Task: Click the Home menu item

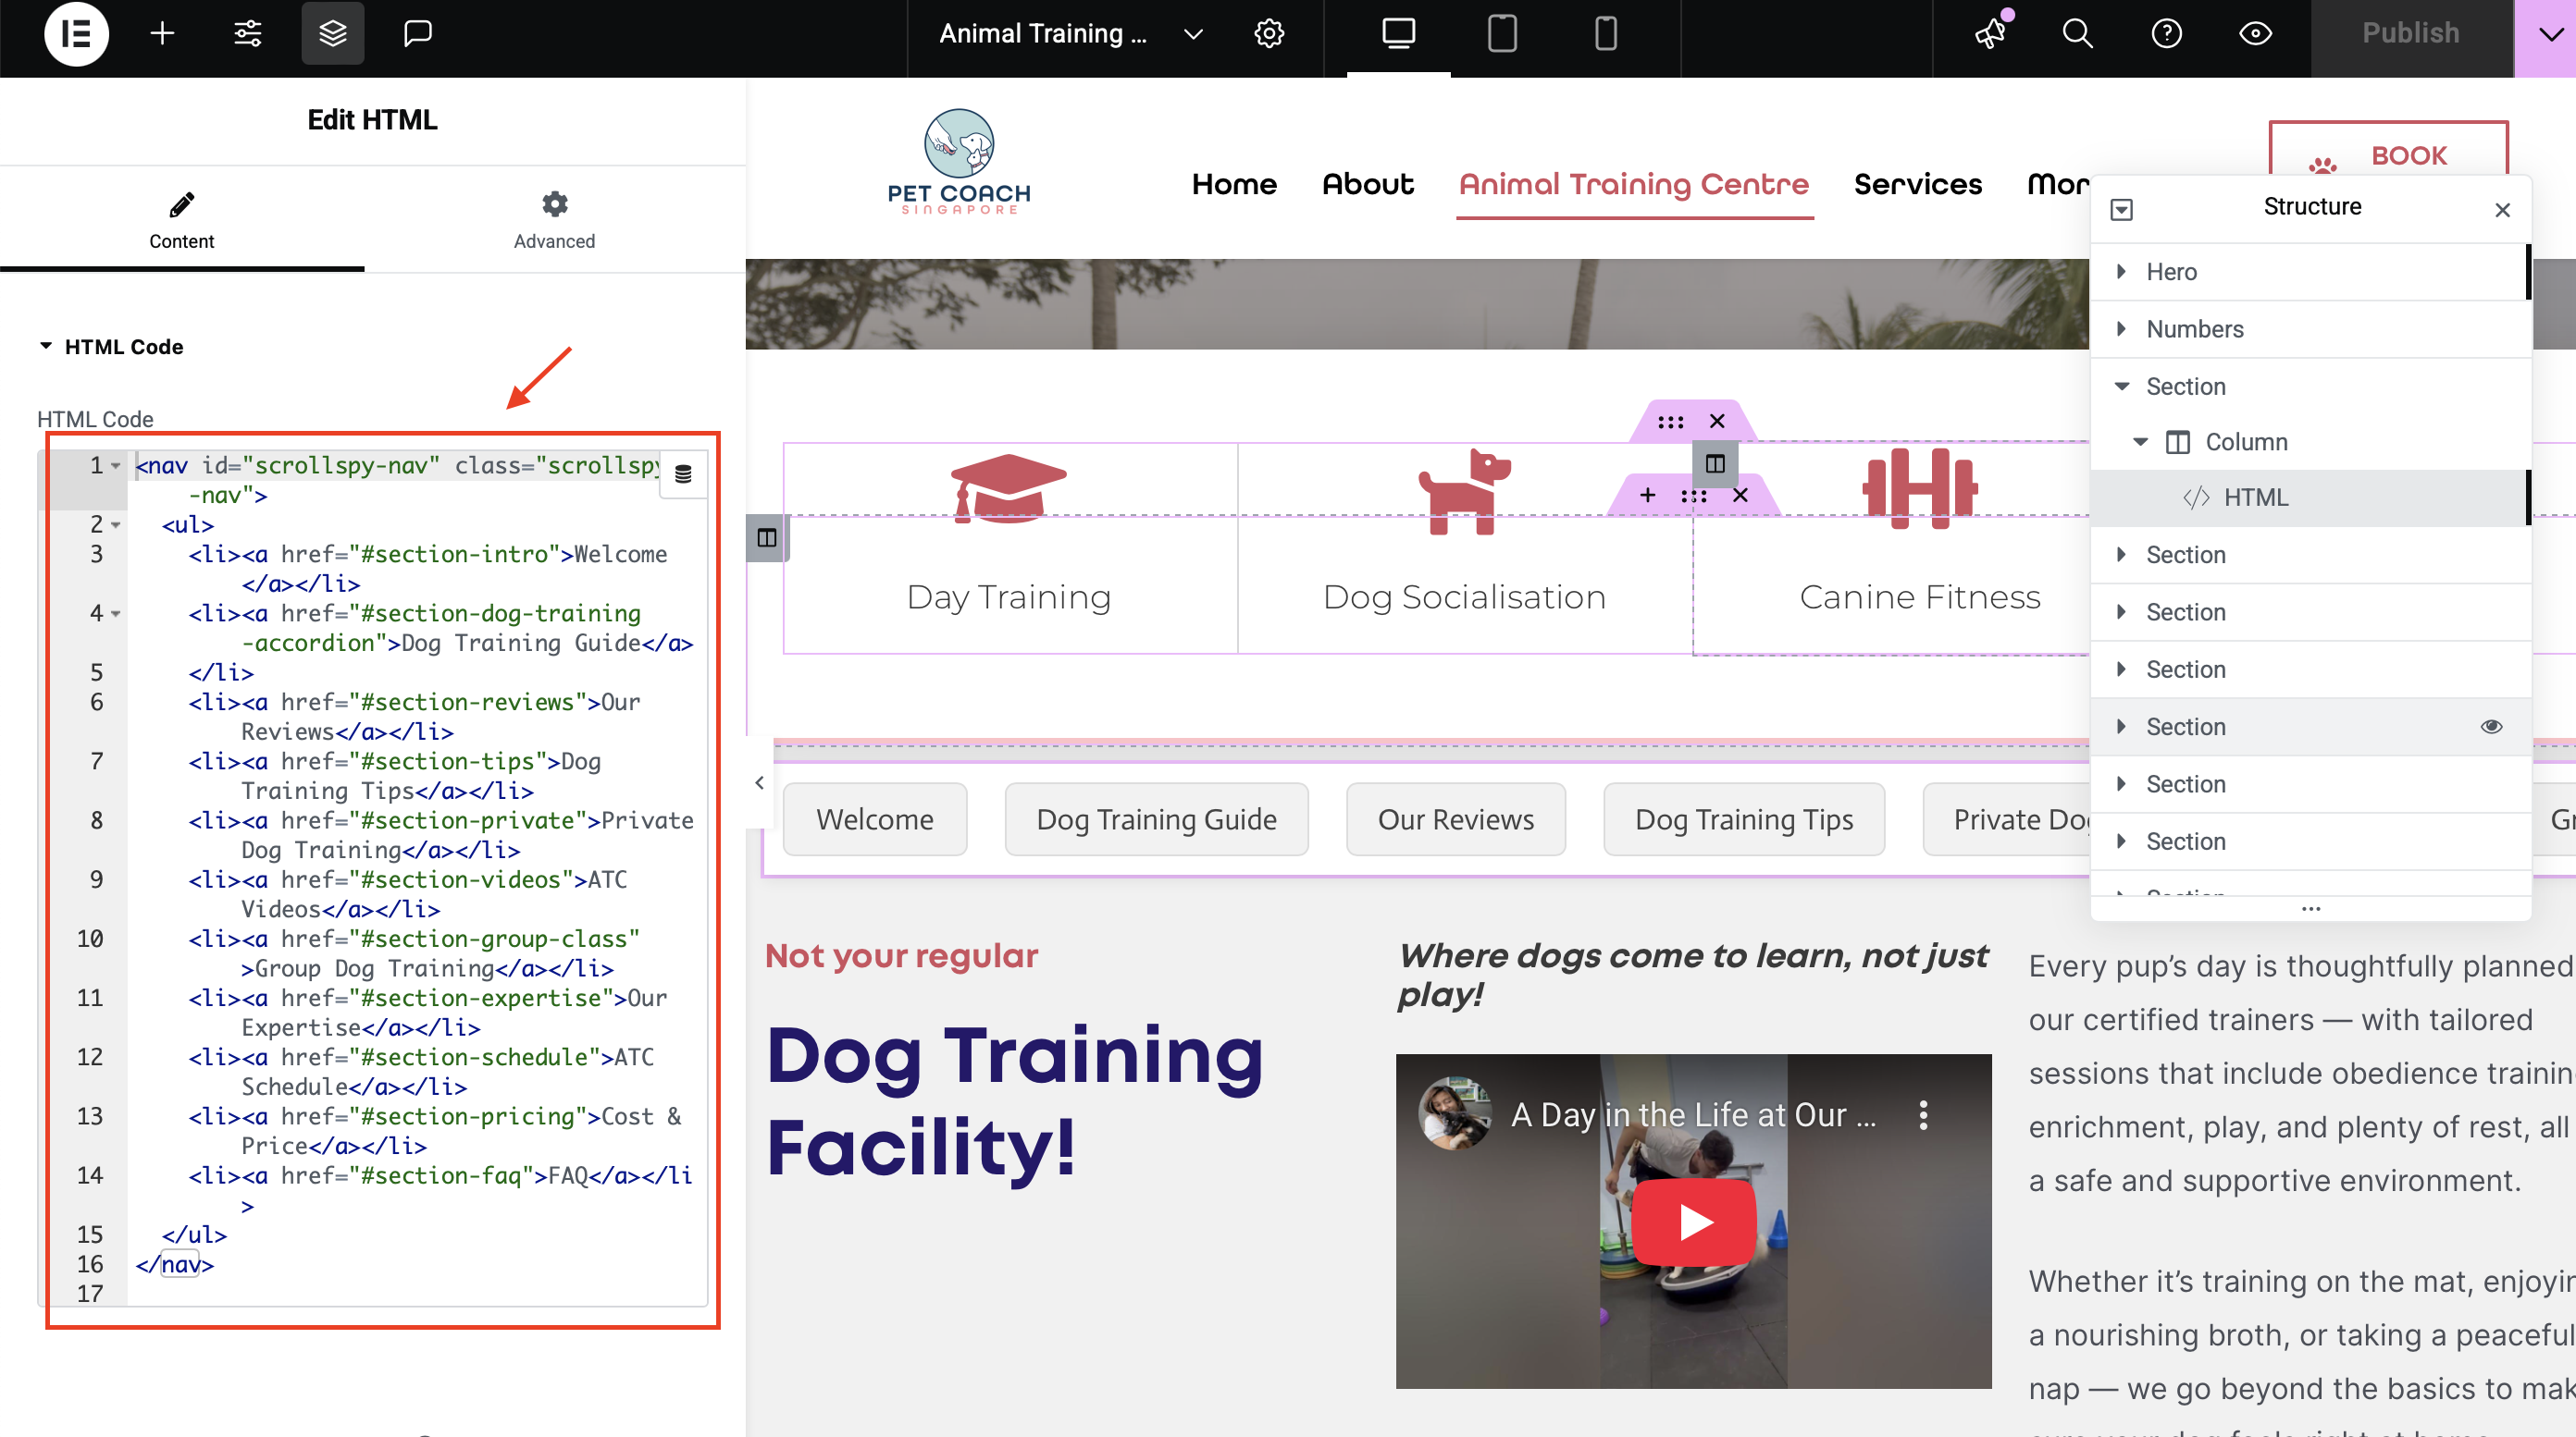Action: coord(1234,185)
